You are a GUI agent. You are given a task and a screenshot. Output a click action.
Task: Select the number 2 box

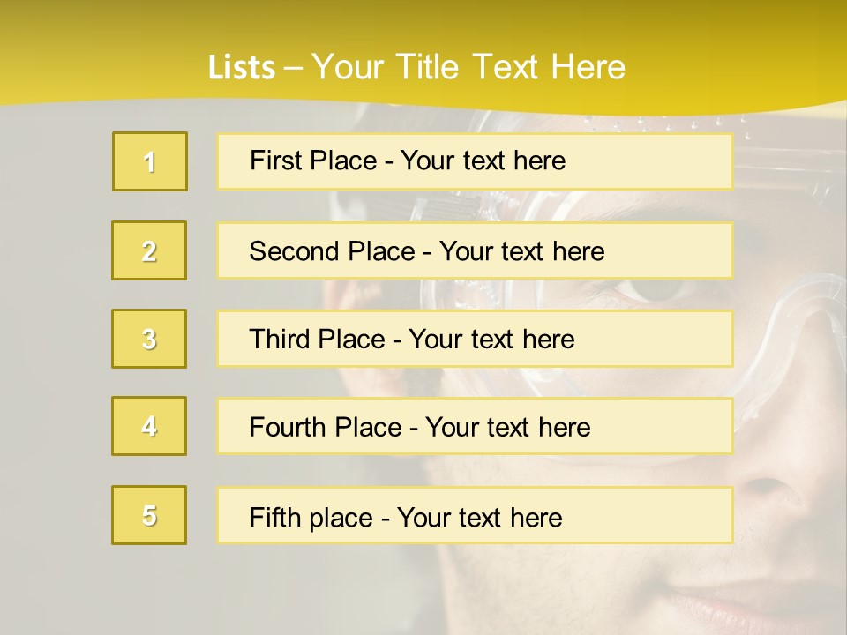point(149,250)
